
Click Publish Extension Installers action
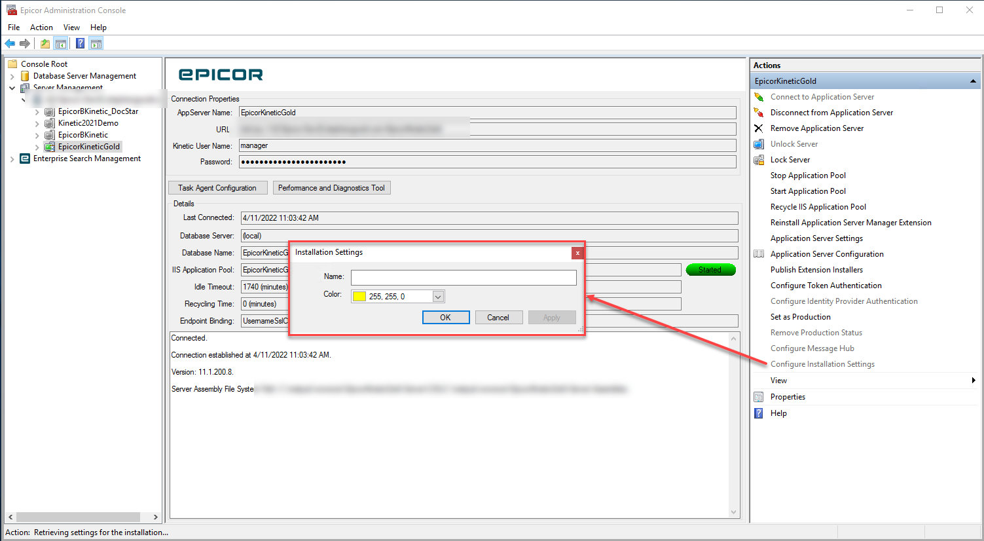[816, 270]
